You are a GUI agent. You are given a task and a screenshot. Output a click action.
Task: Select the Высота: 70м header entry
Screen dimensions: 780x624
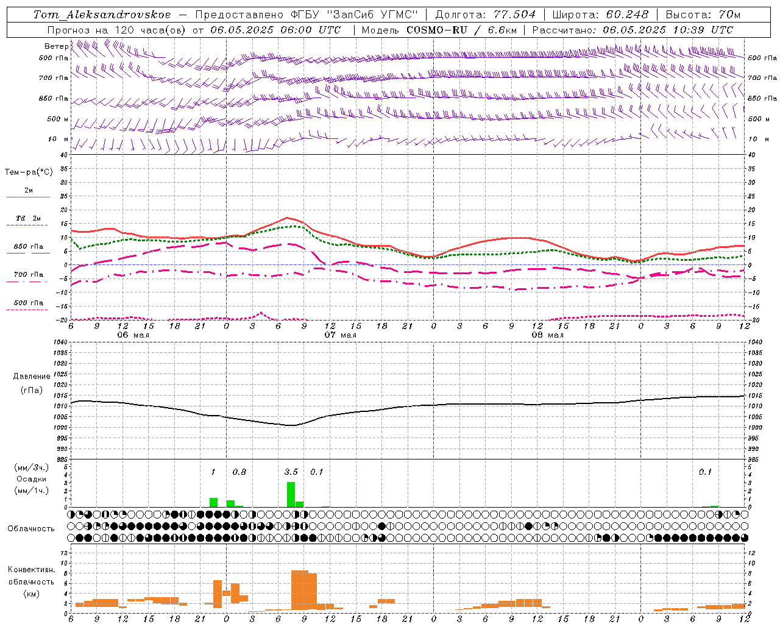coord(703,15)
